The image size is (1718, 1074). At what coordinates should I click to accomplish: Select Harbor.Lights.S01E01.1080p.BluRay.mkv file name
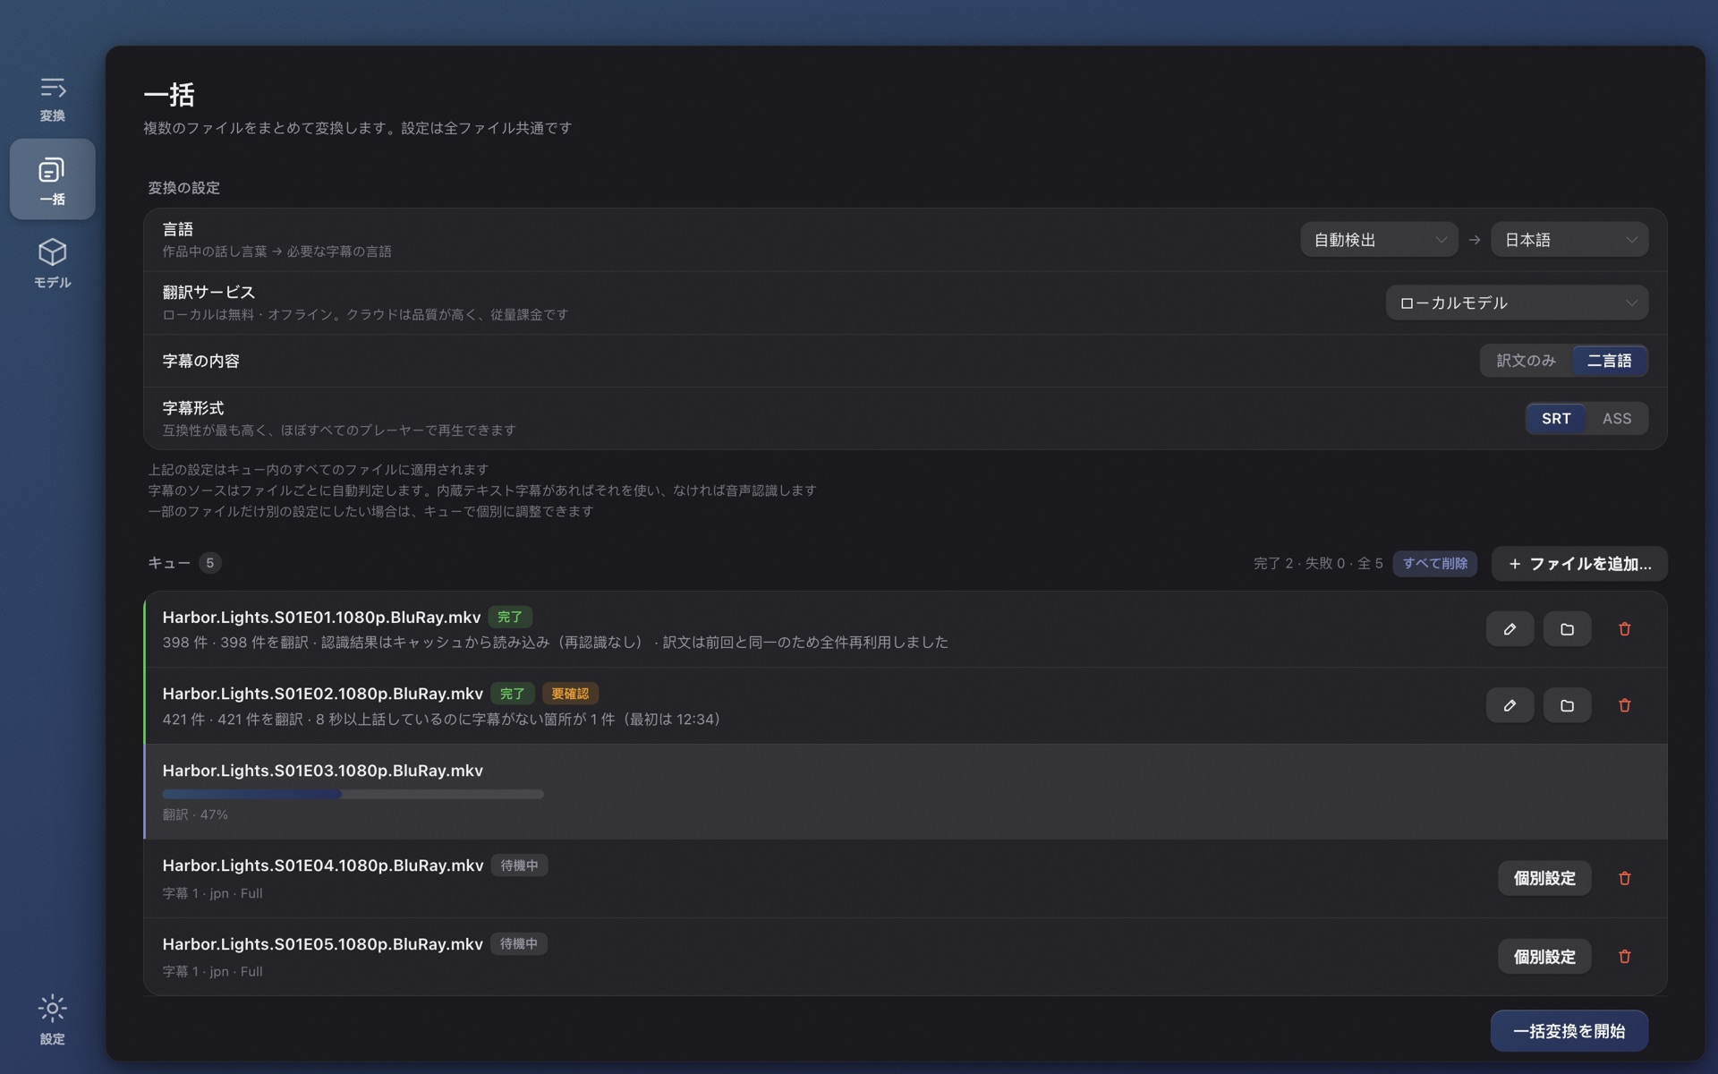click(321, 617)
